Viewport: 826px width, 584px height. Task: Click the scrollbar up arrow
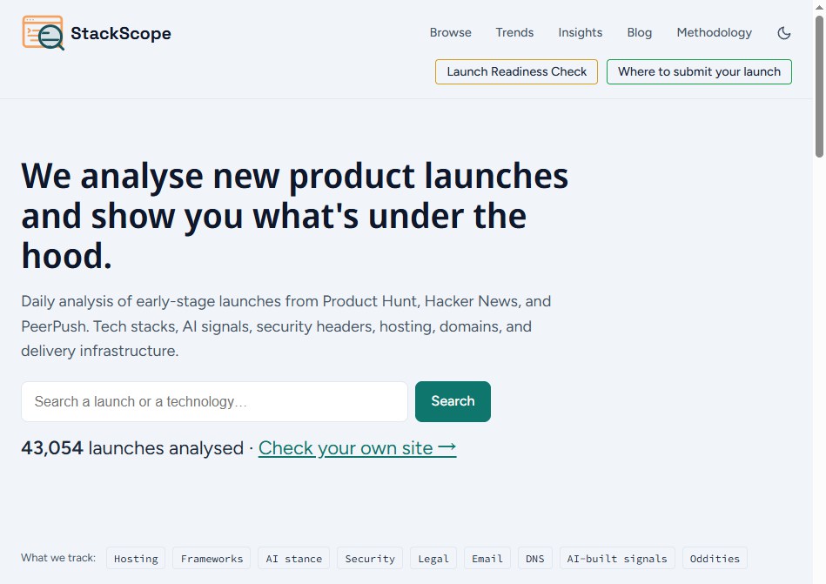point(819,6)
